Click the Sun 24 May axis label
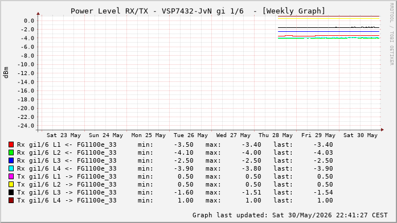397x223 pixels. [x=106, y=135]
